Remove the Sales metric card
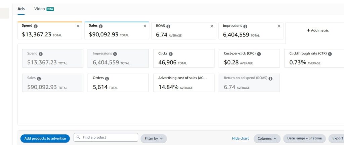This screenshot has width=344, height=145. (x=145, y=26)
